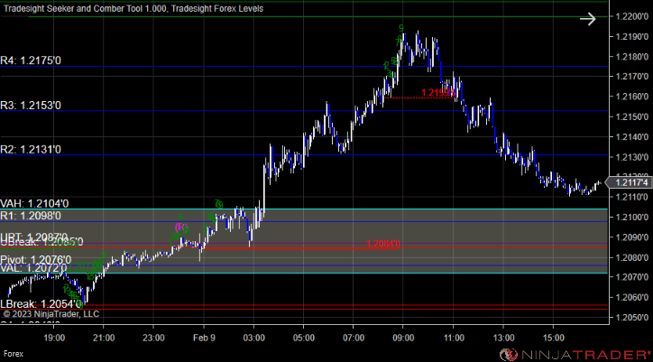Click the 03:00 time axis label
The height and width of the screenshot is (362, 653).
click(x=253, y=338)
